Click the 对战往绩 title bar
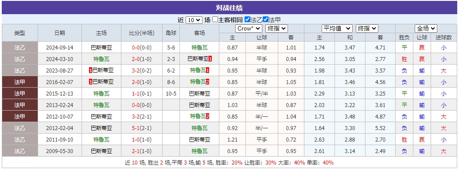The image size is (459, 169). 229,8
